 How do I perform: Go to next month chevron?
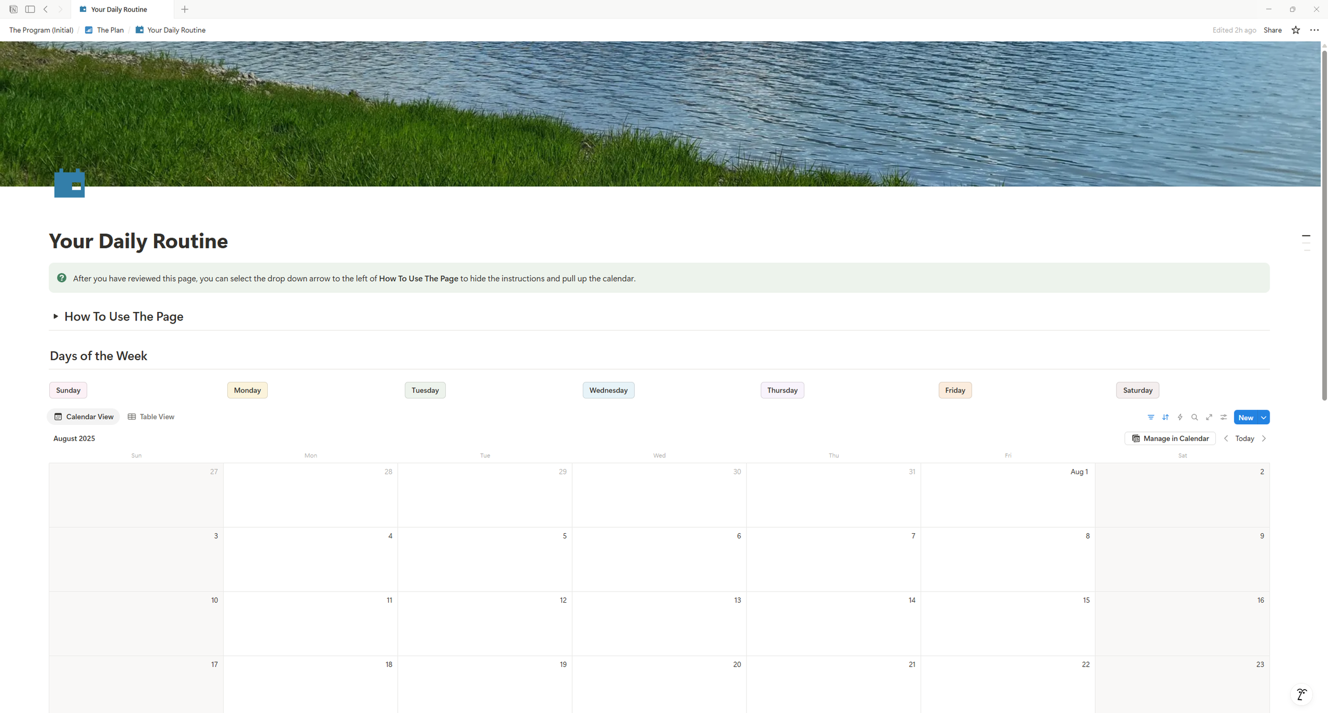pyautogui.click(x=1264, y=438)
